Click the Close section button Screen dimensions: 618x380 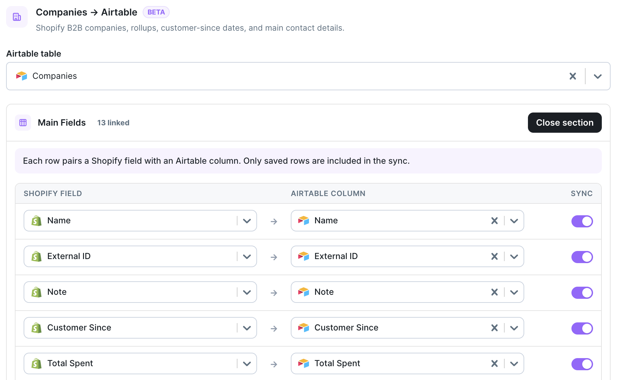565,123
